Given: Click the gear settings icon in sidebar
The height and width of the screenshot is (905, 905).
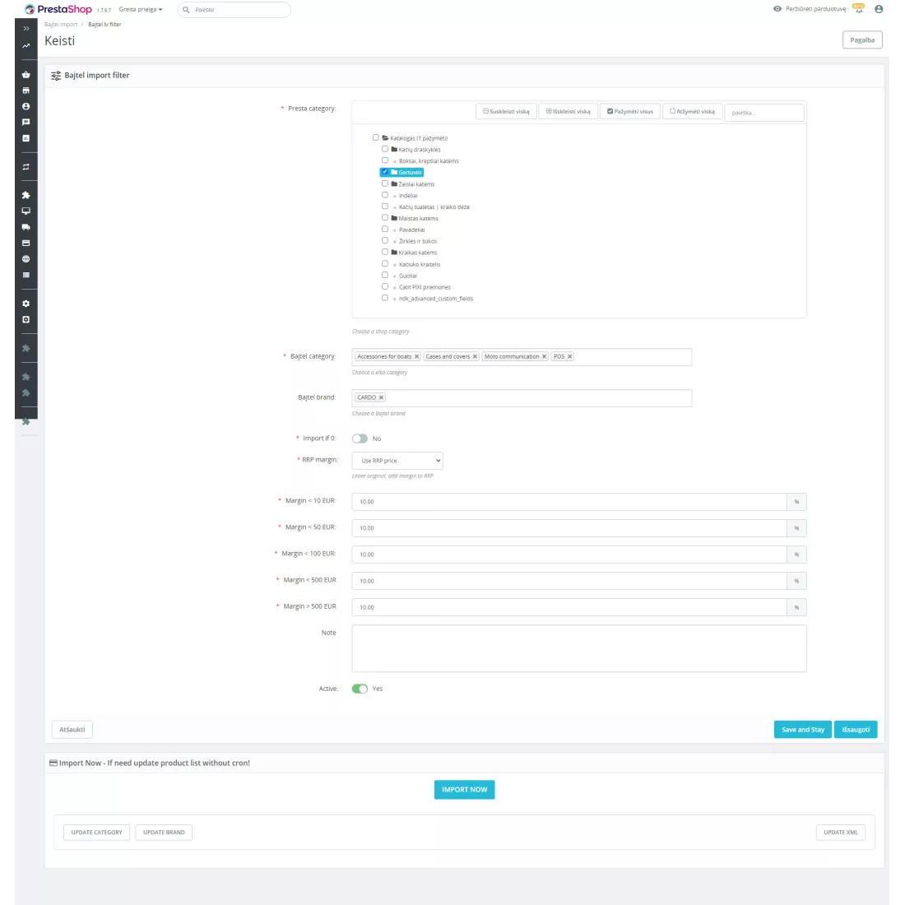Looking at the screenshot, I should pyautogui.click(x=26, y=304).
